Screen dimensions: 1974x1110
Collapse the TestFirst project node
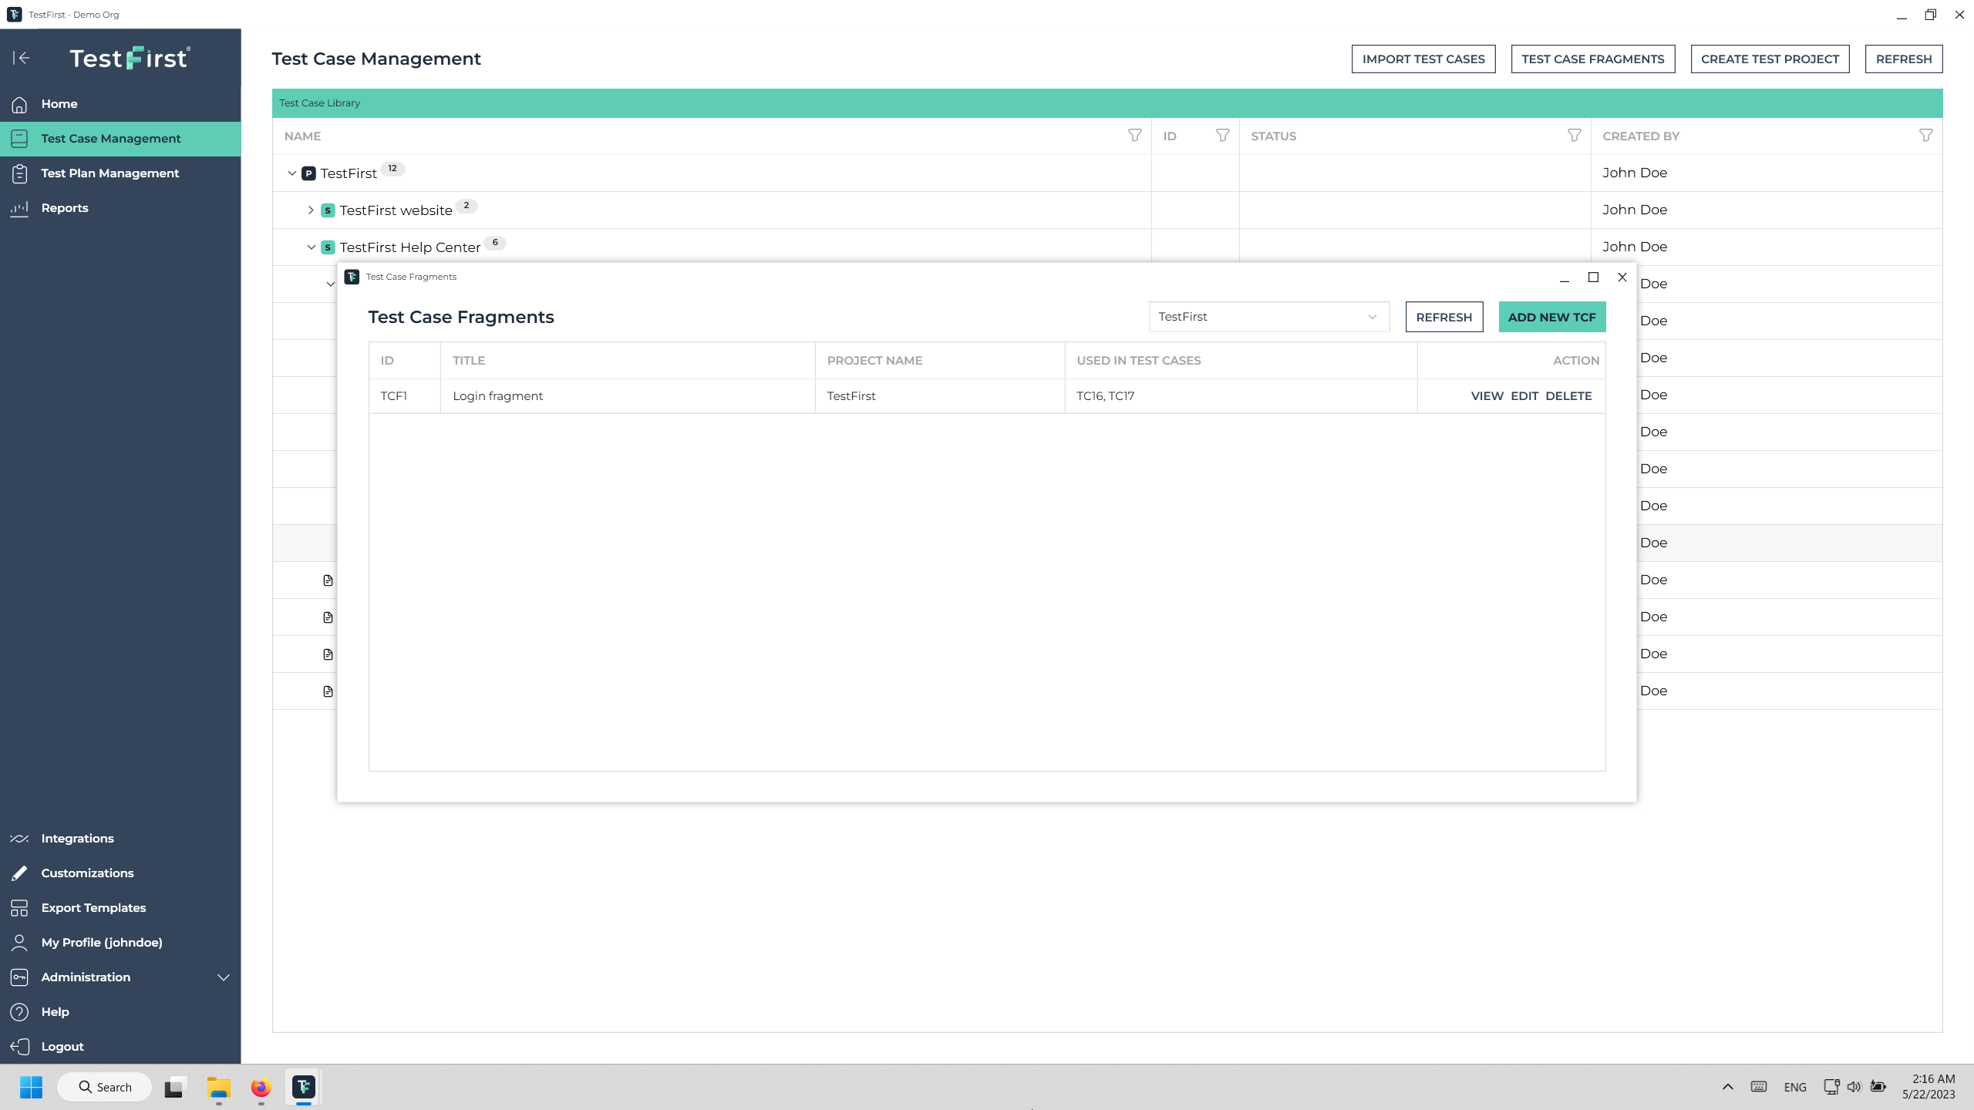[291, 173]
